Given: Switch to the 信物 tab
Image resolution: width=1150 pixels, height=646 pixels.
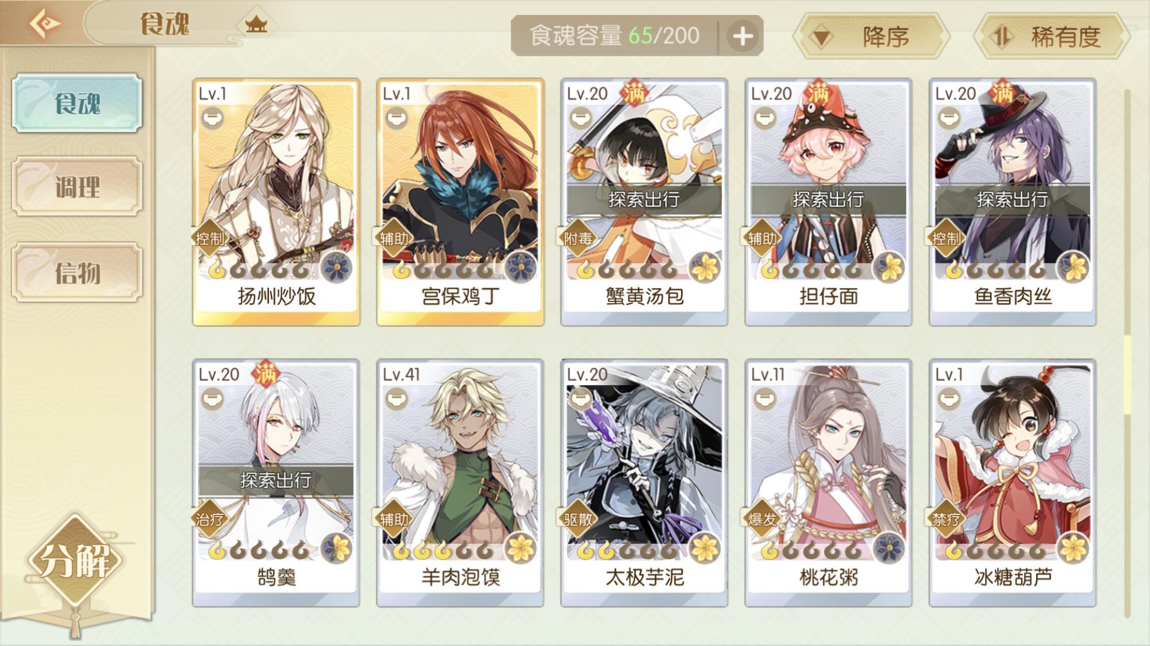Looking at the screenshot, I should (77, 272).
